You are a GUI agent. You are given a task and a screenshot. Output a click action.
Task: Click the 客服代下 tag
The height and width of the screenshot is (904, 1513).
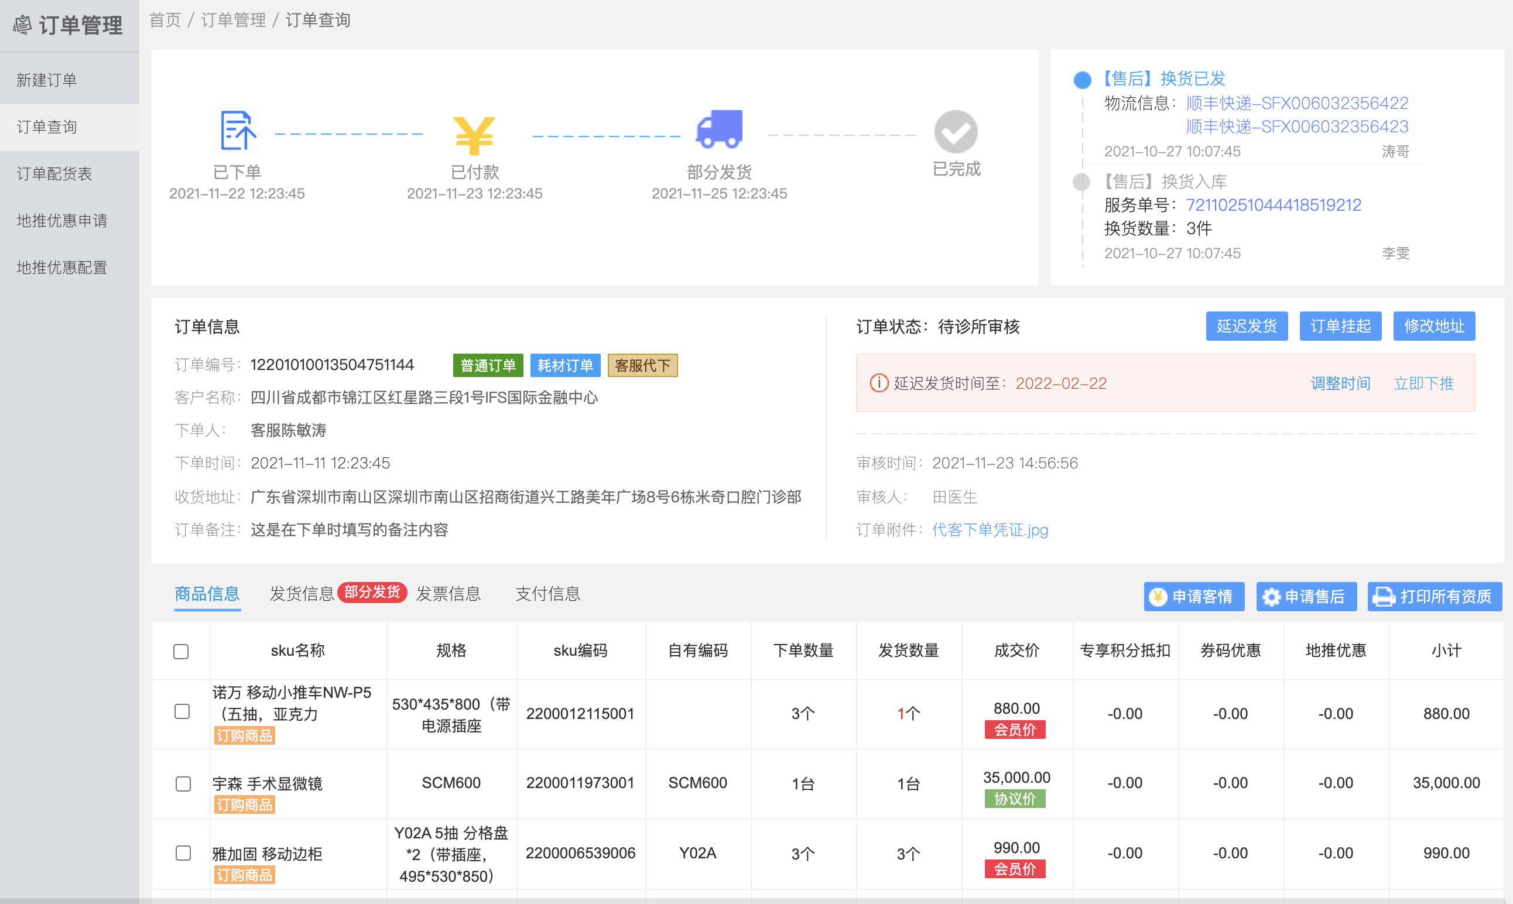point(642,365)
